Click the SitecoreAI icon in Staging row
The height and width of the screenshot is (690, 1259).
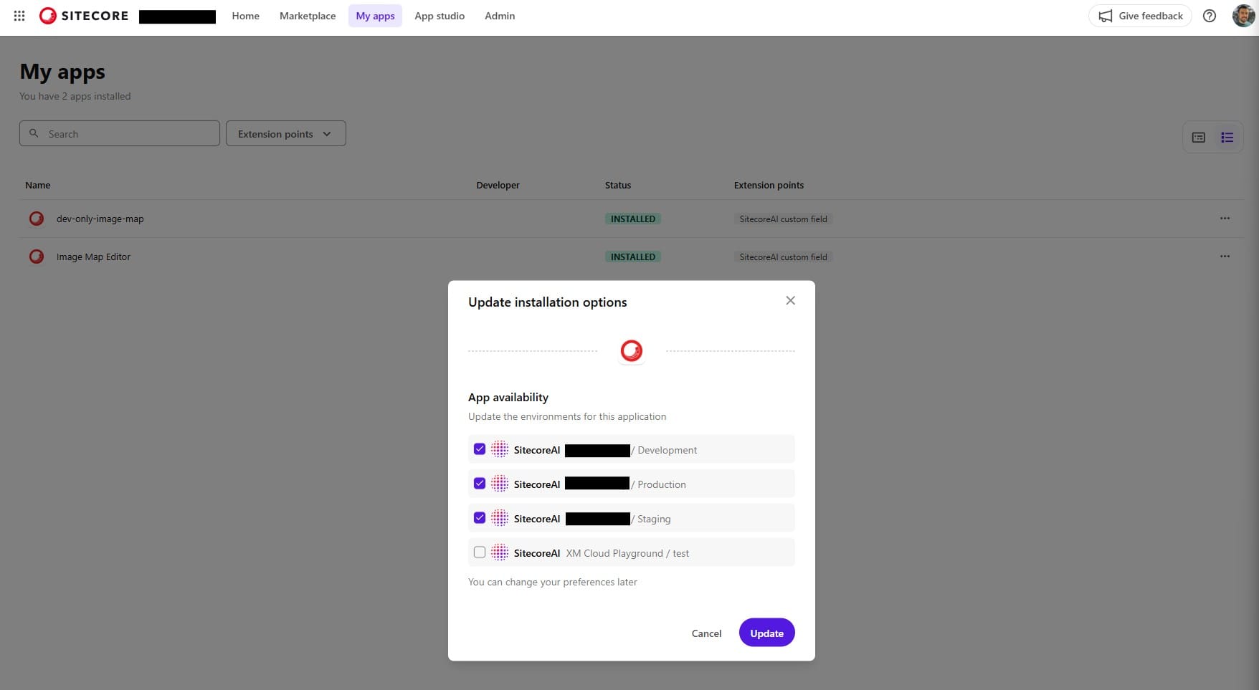pos(500,518)
